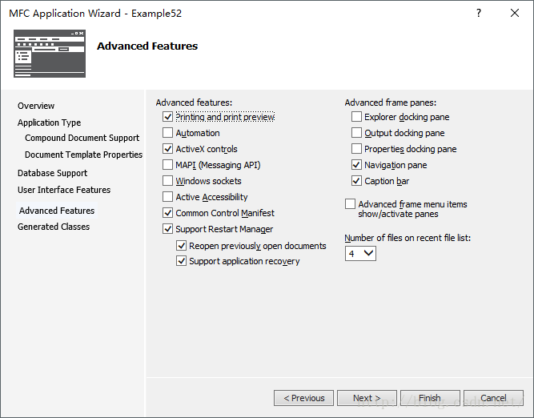Enable MAPI (Messaging API) option
The height and width of the screenshot is (418, 534).
tap(167, 164)
